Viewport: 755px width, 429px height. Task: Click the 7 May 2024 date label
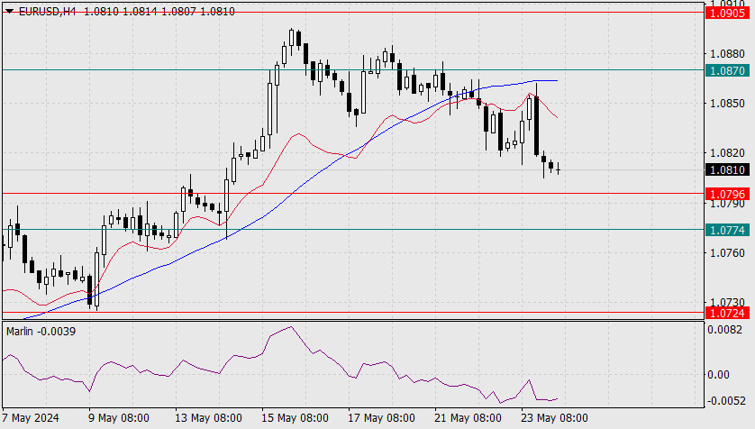coord(31,418)
